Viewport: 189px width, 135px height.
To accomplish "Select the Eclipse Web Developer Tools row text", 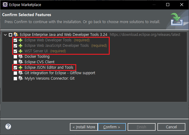I will [x=48, y=40].
